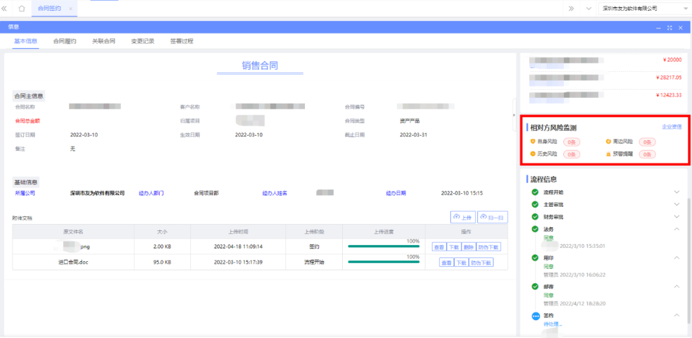Open the 0条 badge for 周边风险

pos(647,142)
